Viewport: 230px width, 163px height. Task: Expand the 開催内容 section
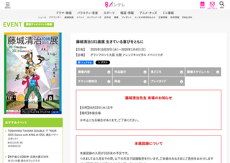pos(94,72)
